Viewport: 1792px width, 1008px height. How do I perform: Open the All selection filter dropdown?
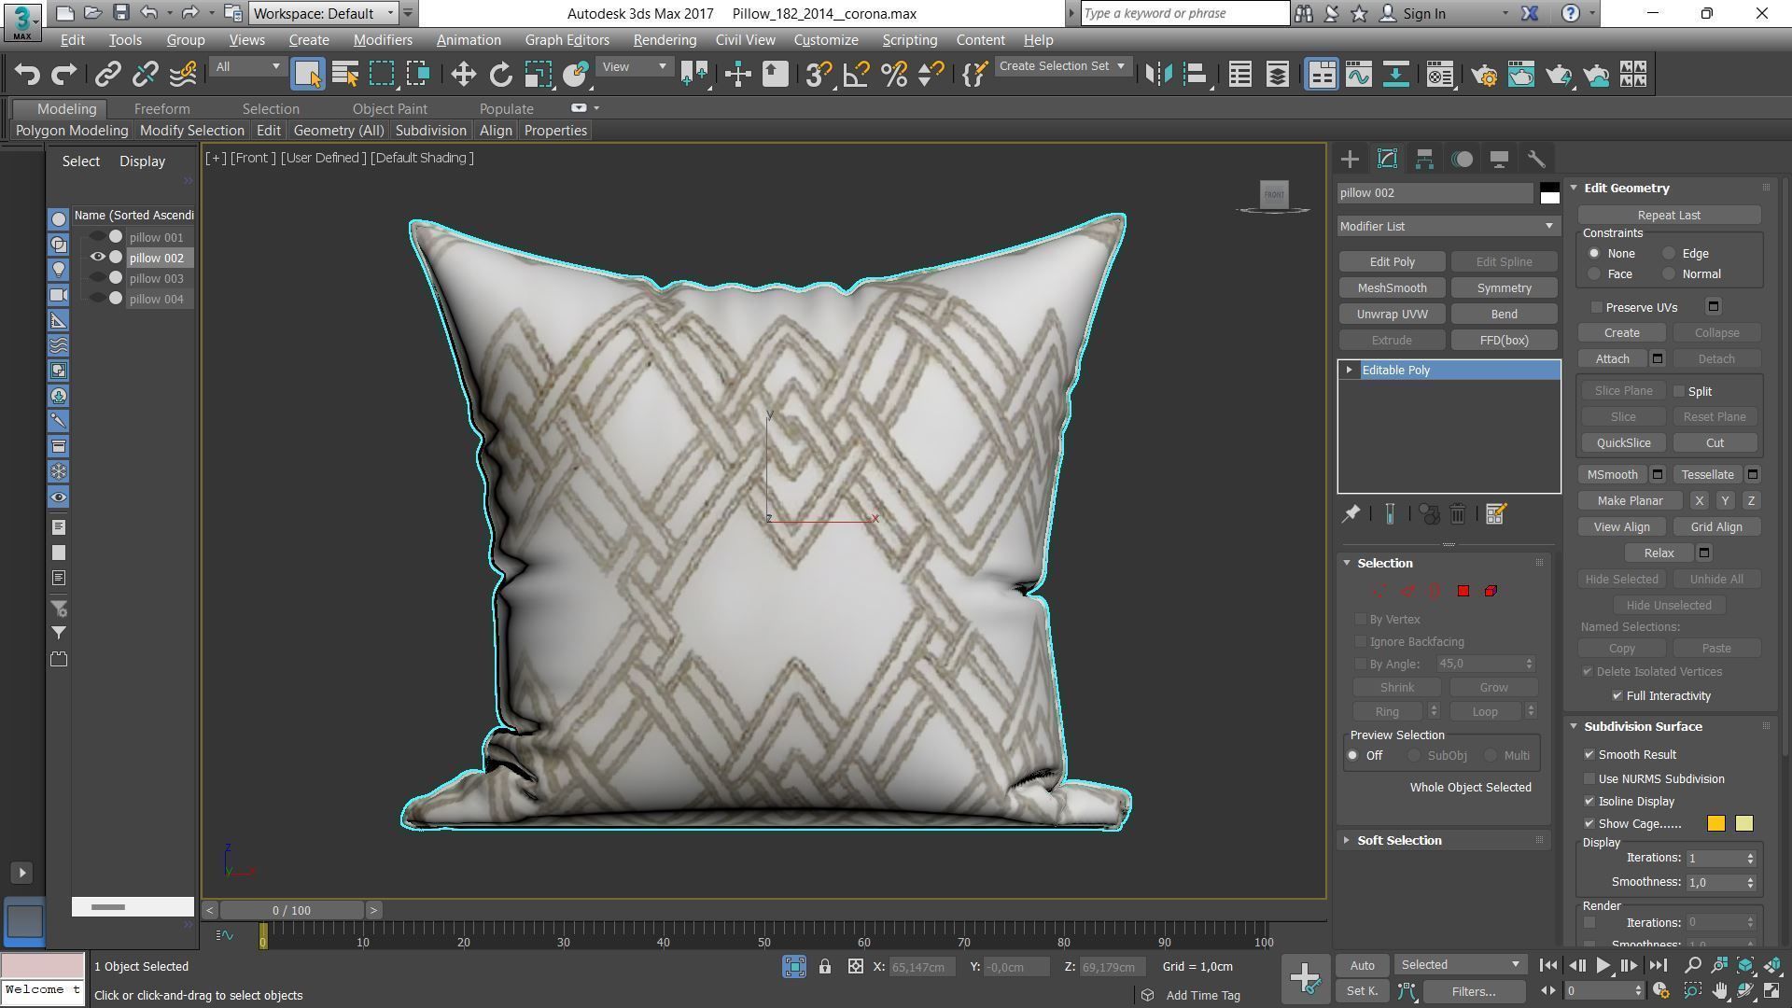point(247,66)
